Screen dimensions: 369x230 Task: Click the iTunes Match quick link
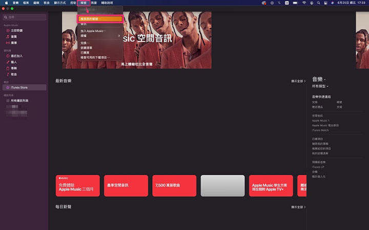coord(320,130)
